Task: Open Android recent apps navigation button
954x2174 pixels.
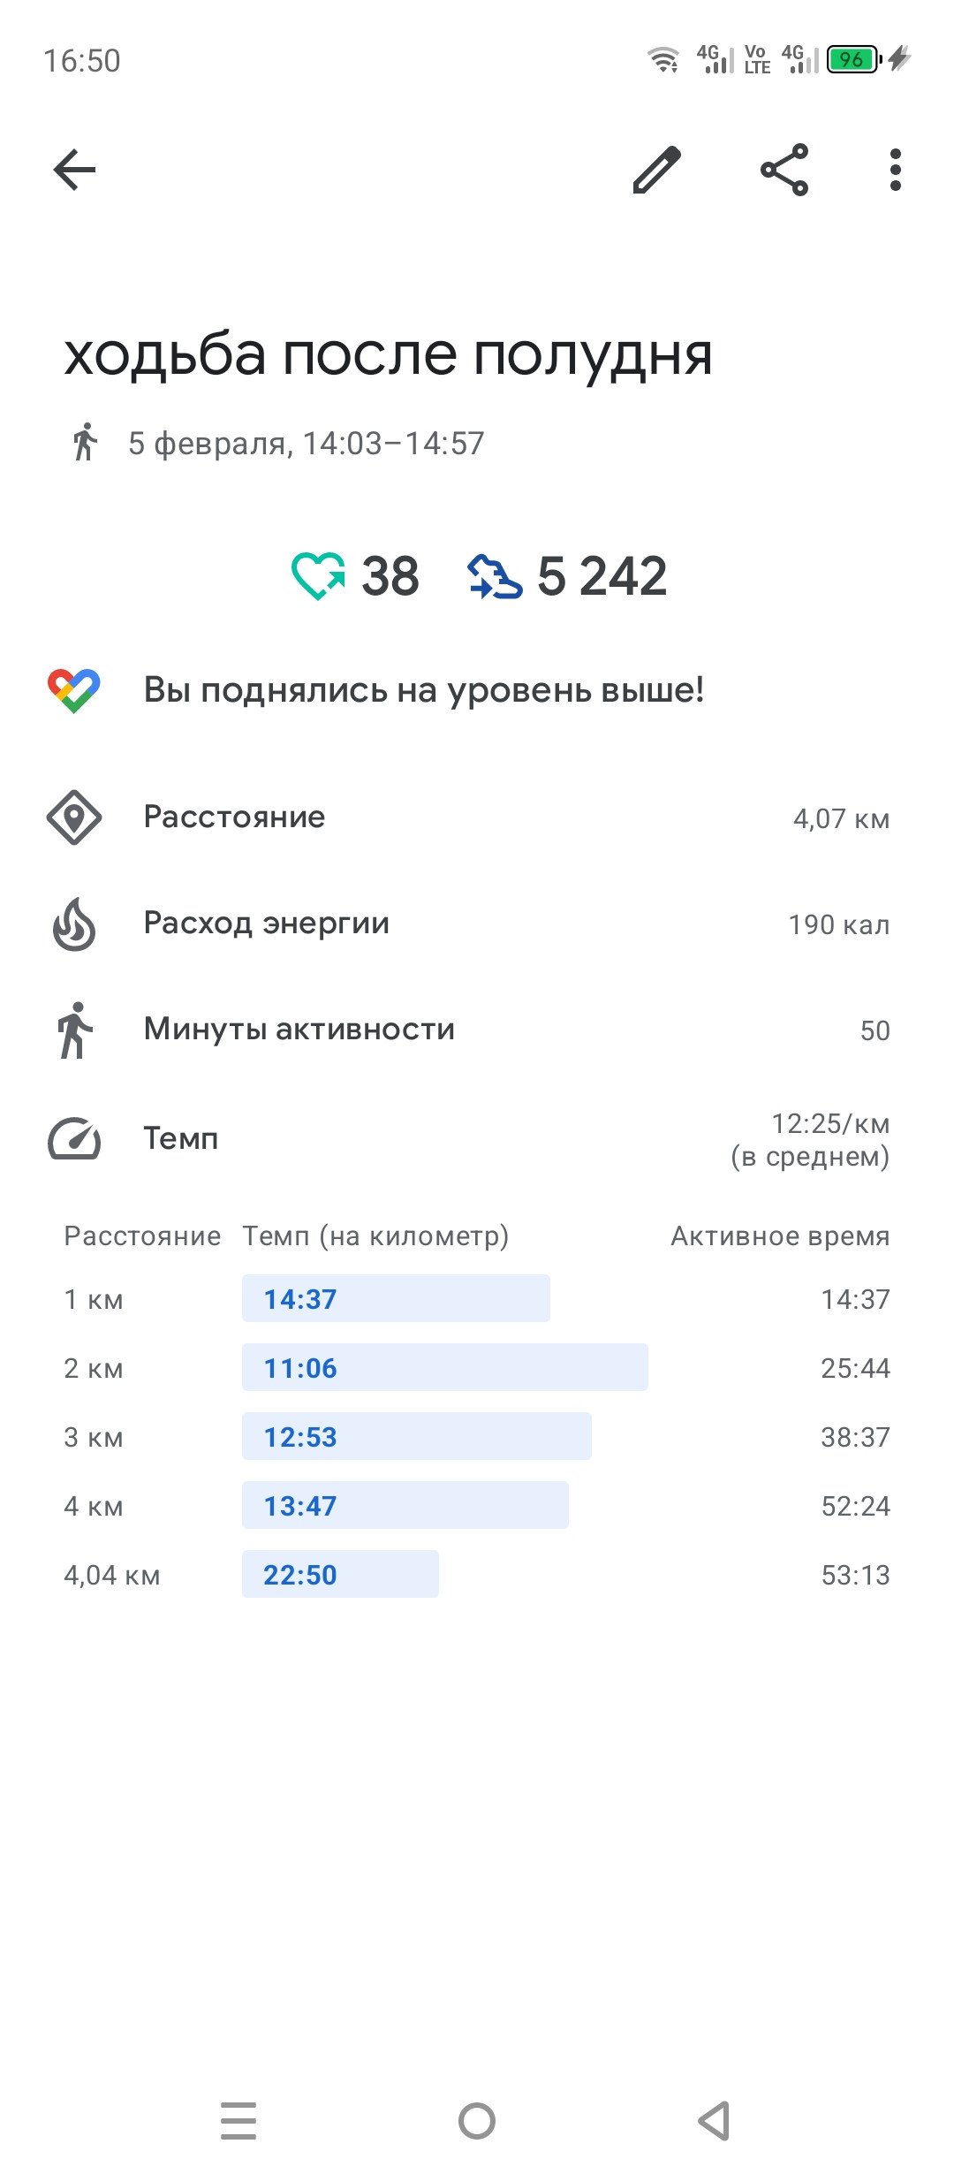Action: pyautogui.click(x=238, y=2121)
